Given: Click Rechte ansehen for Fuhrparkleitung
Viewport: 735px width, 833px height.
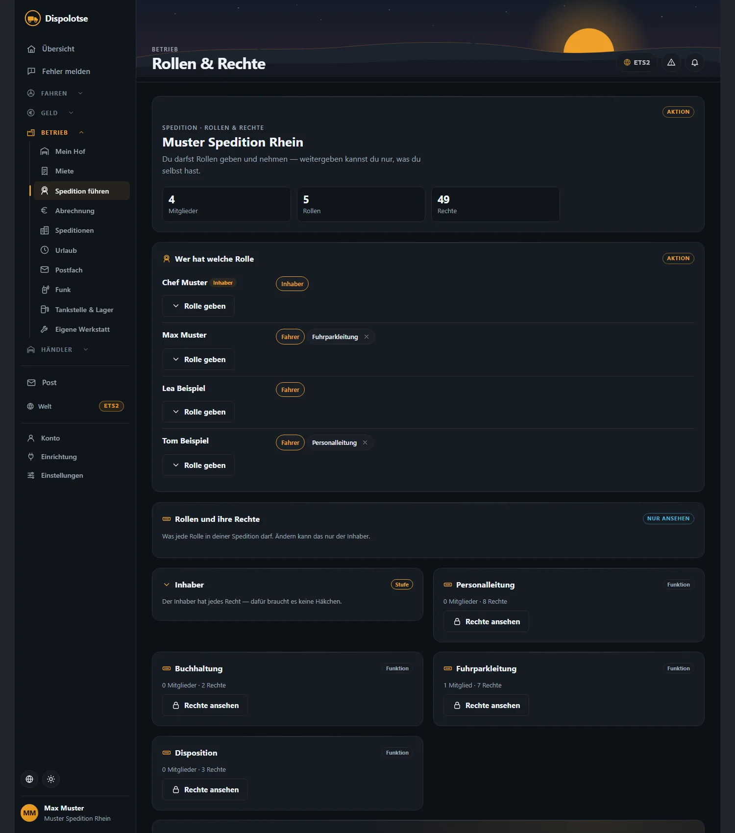Looking at the screenshot, I should [x=486, y=705].
